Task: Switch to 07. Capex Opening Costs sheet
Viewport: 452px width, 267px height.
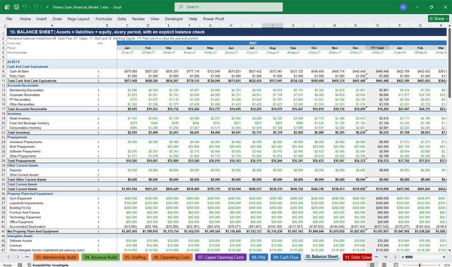Action: pyautogui.click(x=221, y=257)
